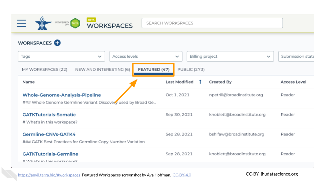Open the Billing project dropdown
Image resolution: width=325 pixels, height=182 pixels.
230,56
